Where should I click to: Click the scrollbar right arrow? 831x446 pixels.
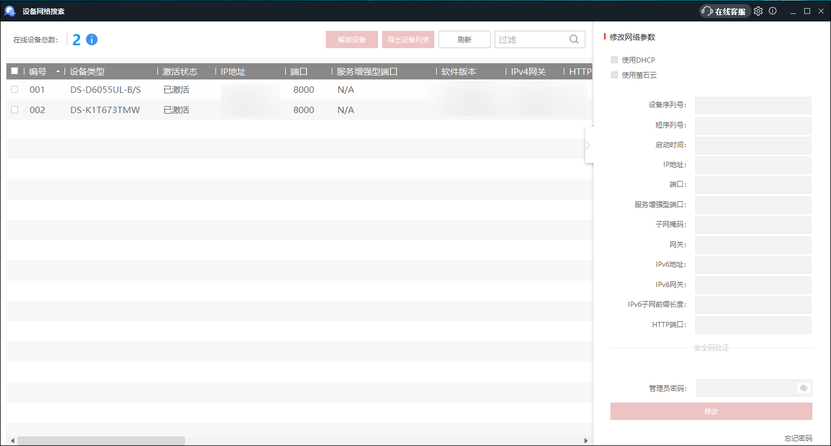[586, 441]
